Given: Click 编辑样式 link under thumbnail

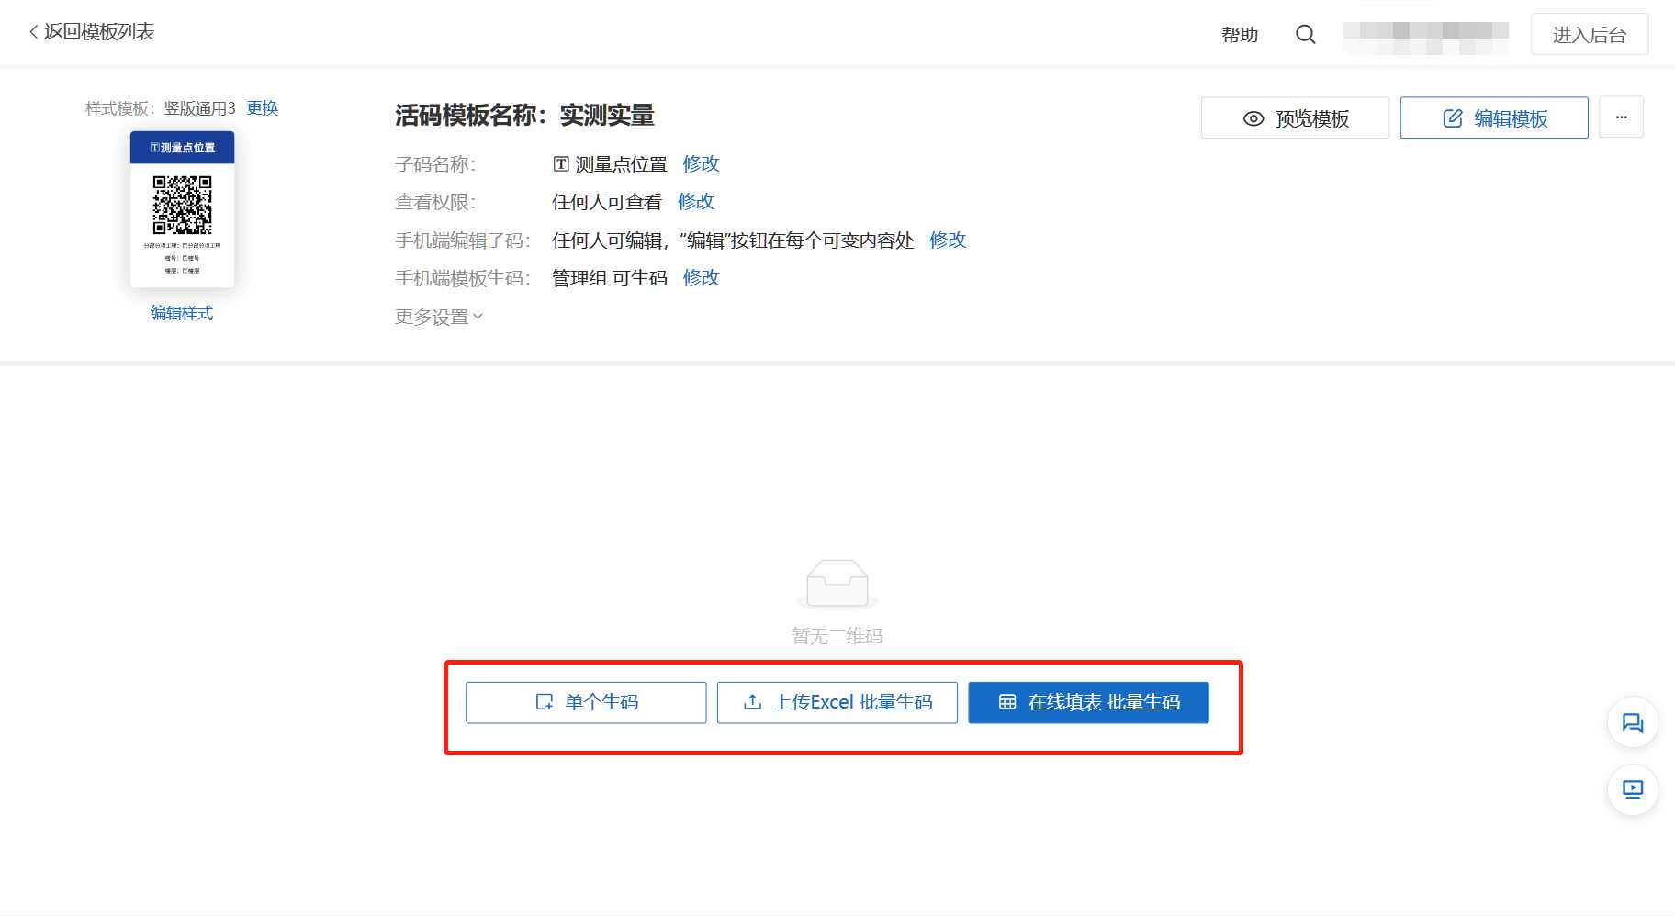Looking at the screenshot, I should (x=182, y=314).
